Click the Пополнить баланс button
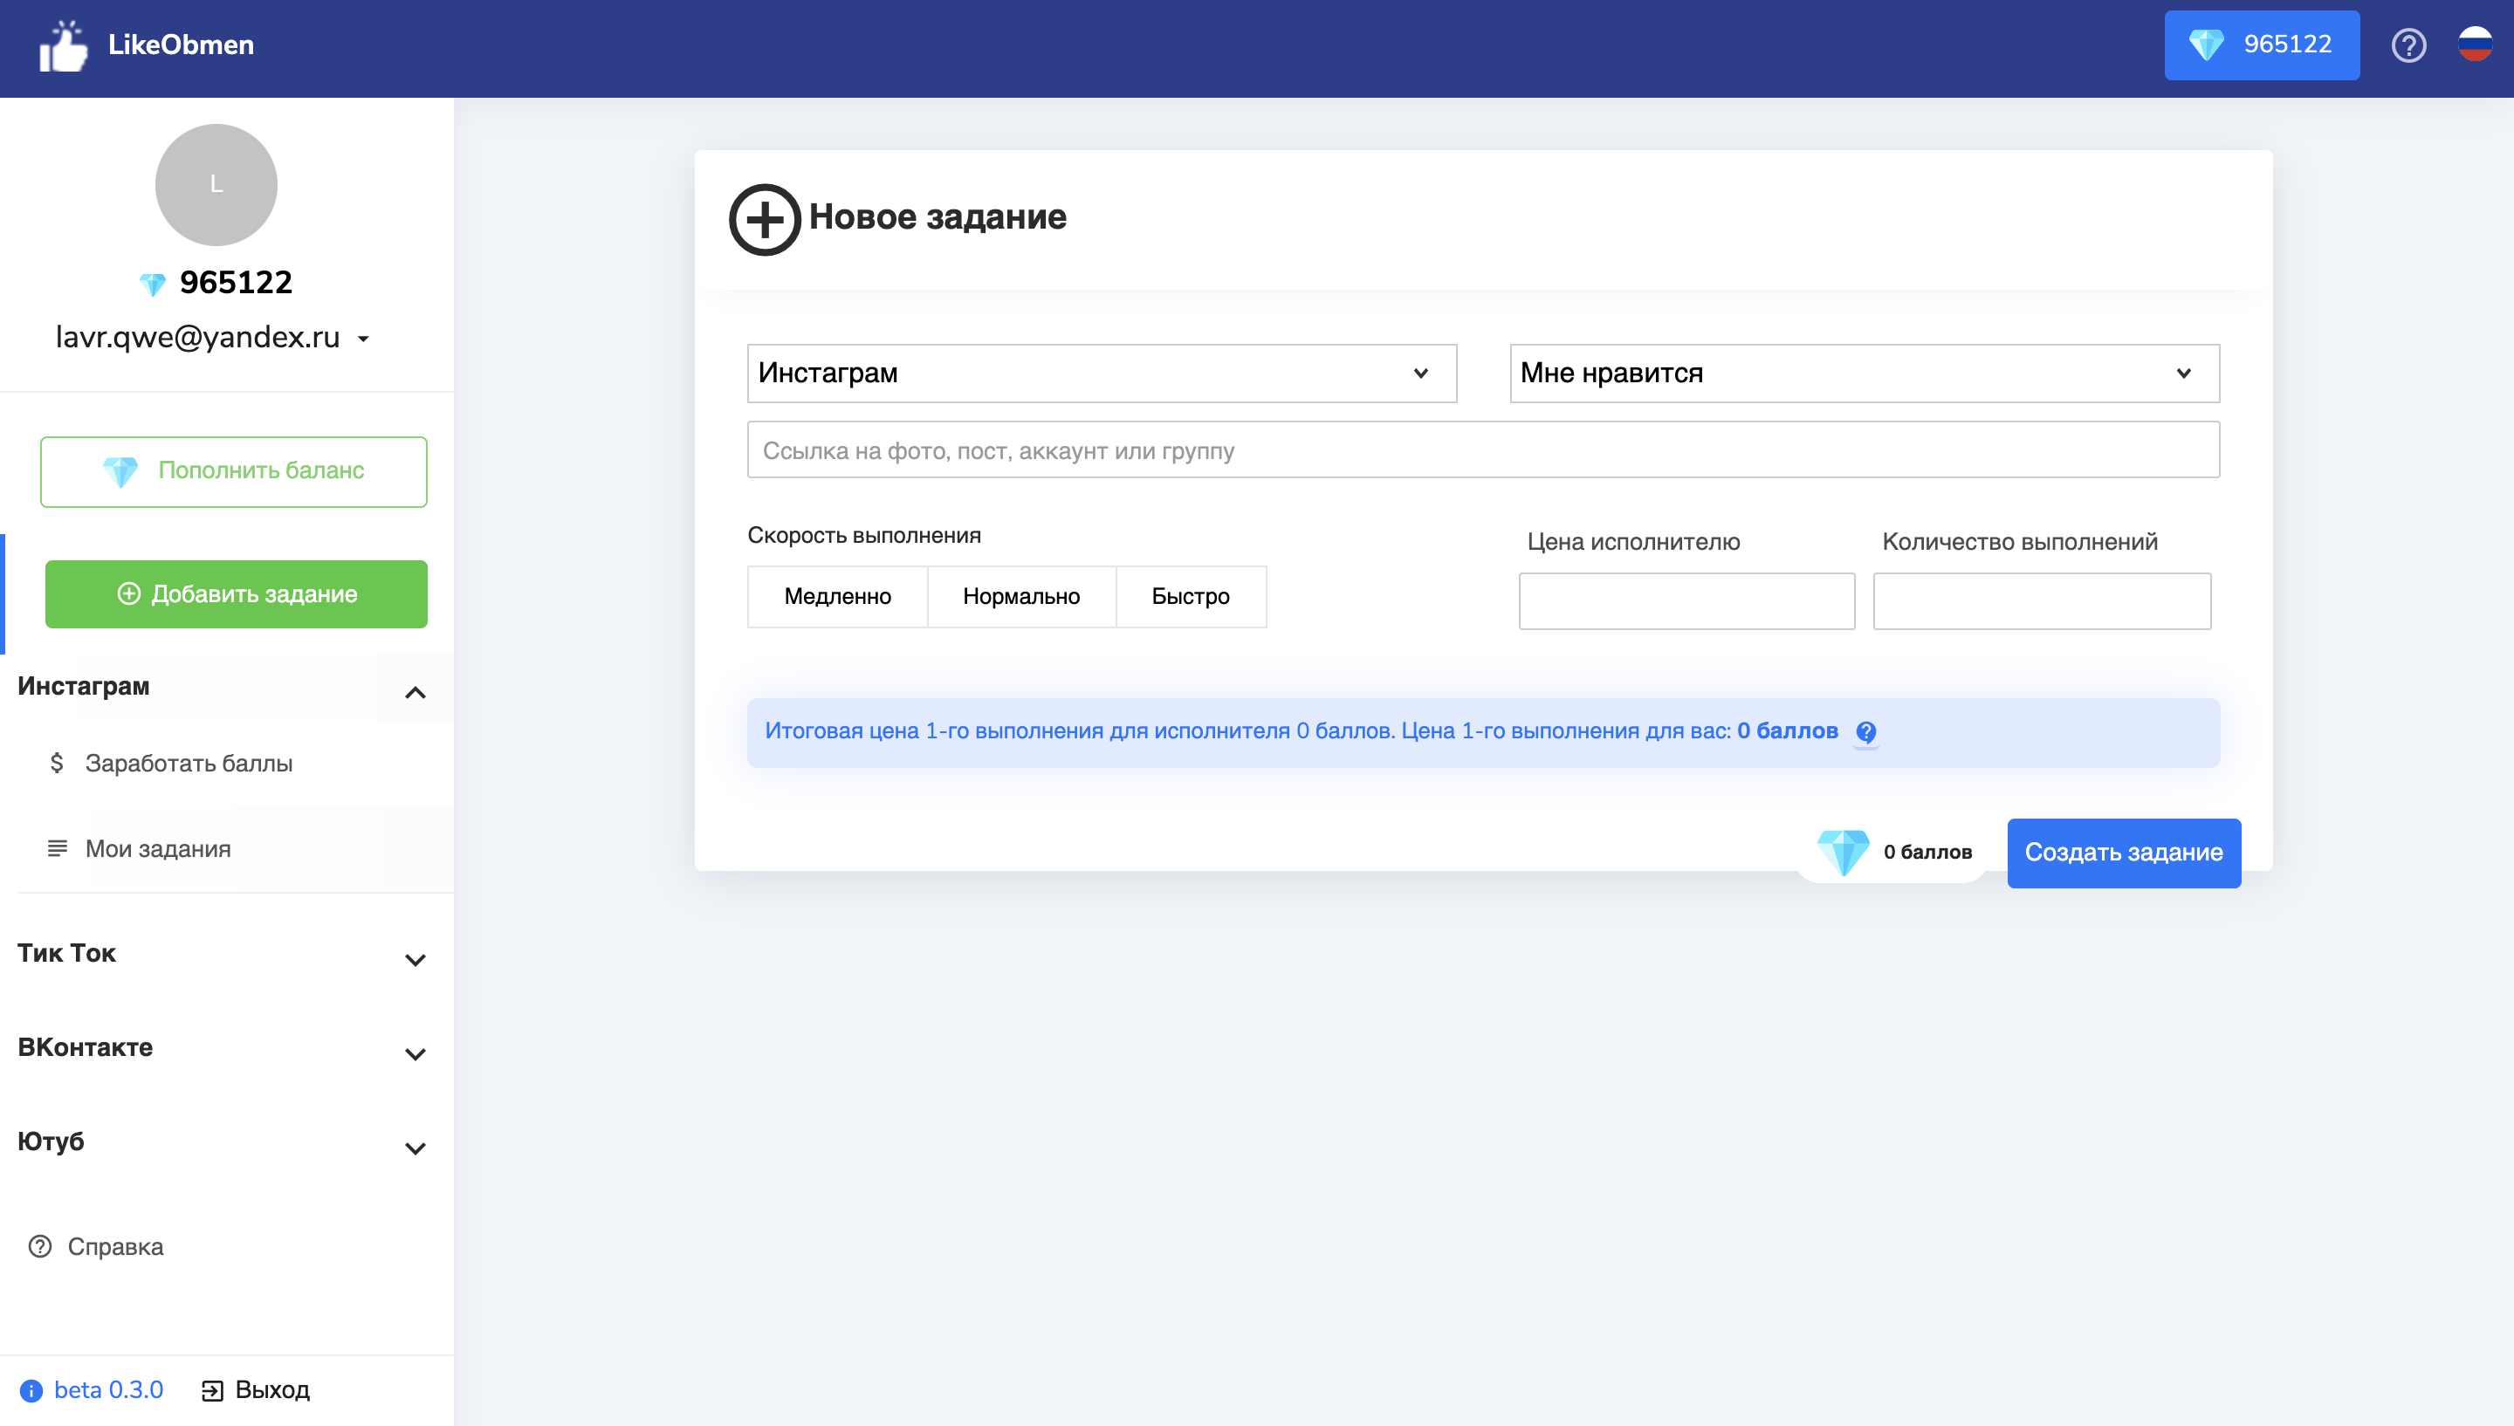2514x1426 pixels. point(233,471)
